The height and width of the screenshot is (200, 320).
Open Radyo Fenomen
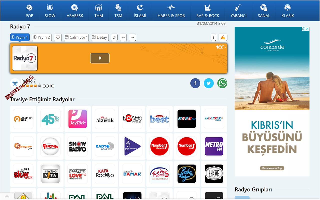pyautogui.click(x=50, y=146)
